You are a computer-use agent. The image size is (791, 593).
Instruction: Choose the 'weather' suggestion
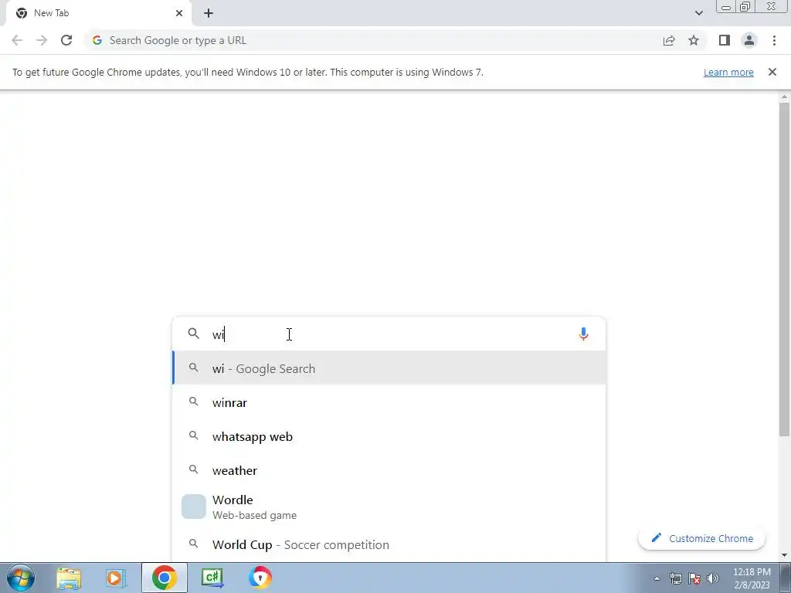[x=389, y=470]
